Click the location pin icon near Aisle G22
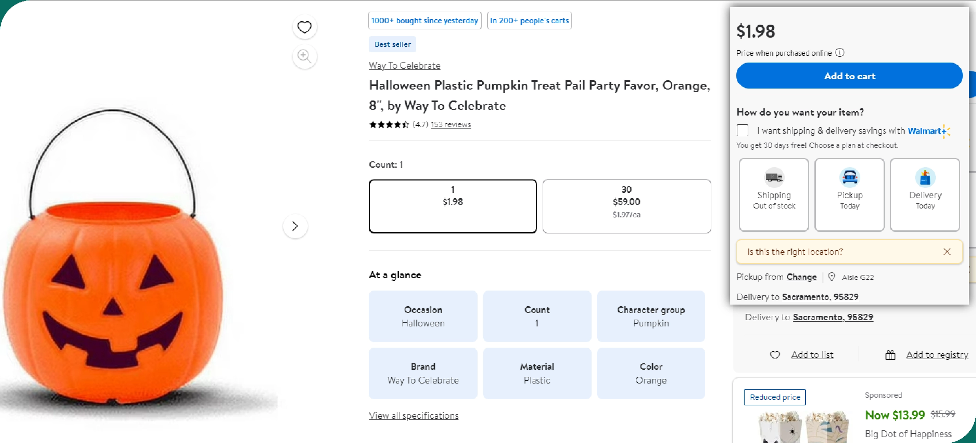 click(x=832, y=277)
